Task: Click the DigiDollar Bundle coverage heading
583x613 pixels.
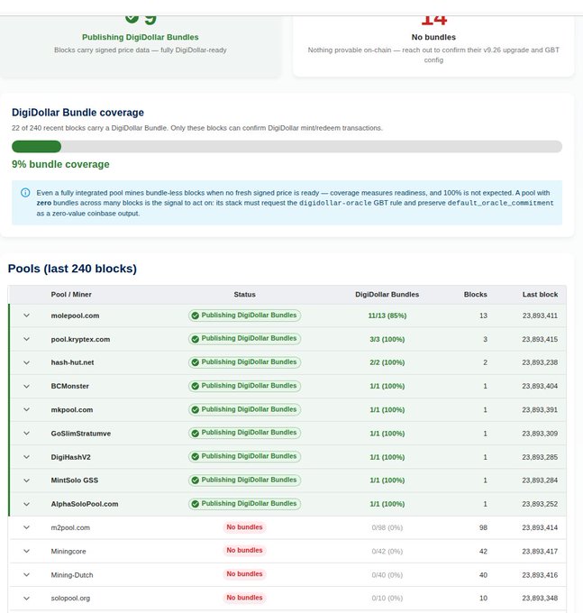Action: pyautogui.click(x=77, y=113)
